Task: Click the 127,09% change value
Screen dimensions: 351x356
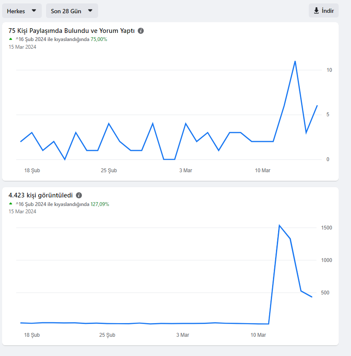Action: coord(100,204)
